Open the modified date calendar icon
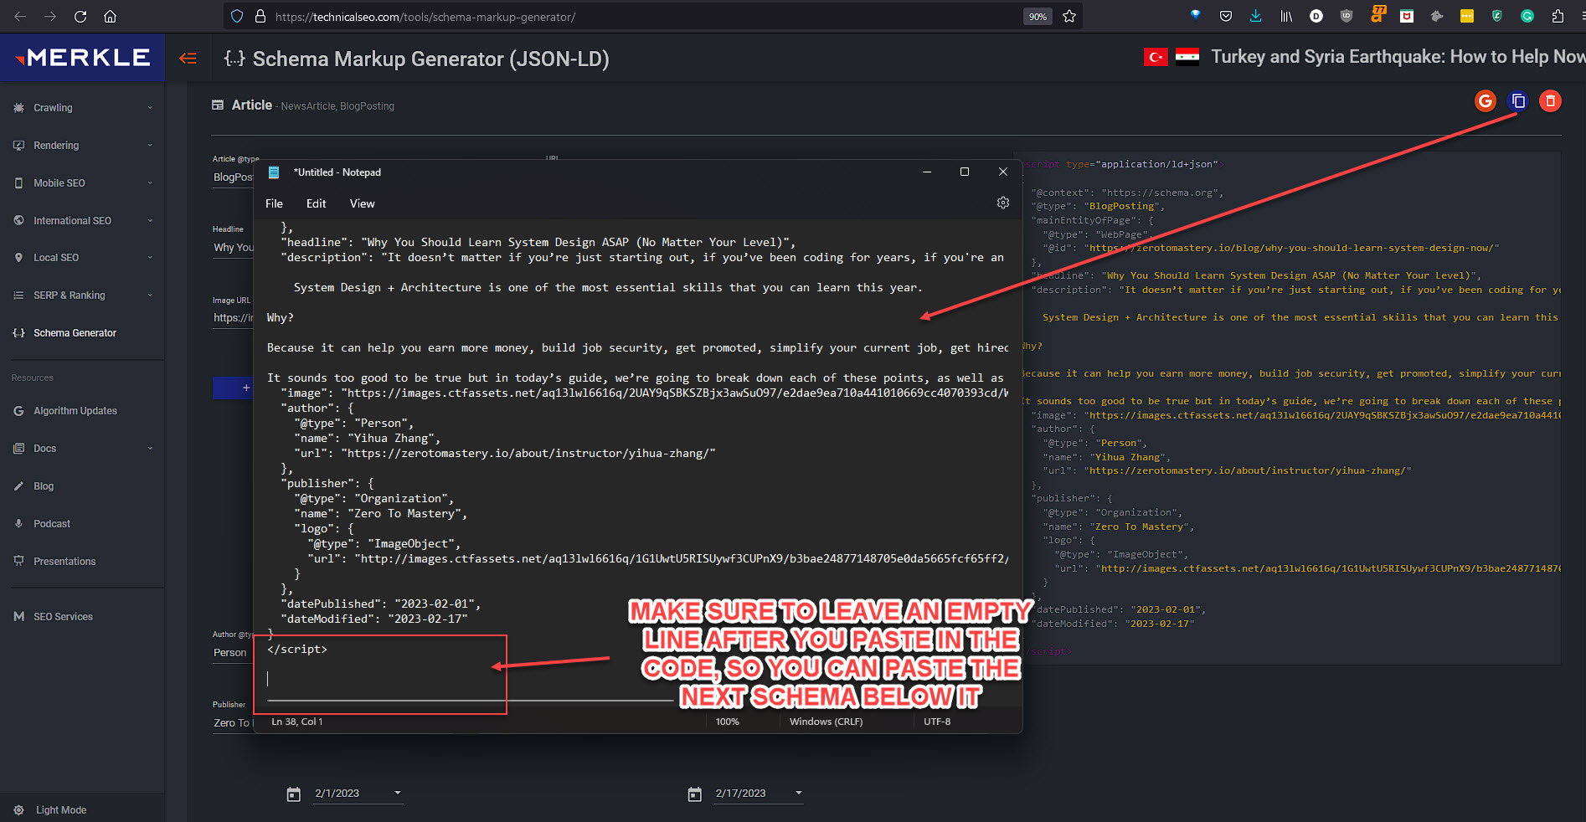The width and height of the screenshot is (1586, 822). coord(694,794)
